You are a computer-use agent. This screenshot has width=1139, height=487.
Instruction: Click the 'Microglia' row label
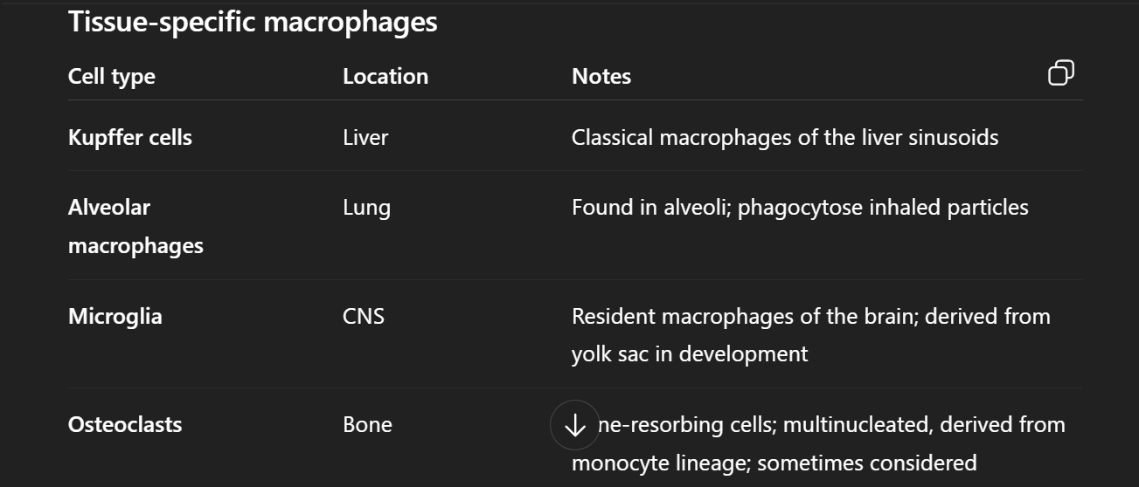pyautogui.click(x=115, y=316)
